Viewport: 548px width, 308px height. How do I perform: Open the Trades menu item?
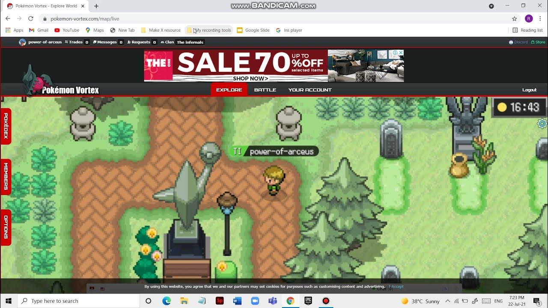tap(77, 42)
